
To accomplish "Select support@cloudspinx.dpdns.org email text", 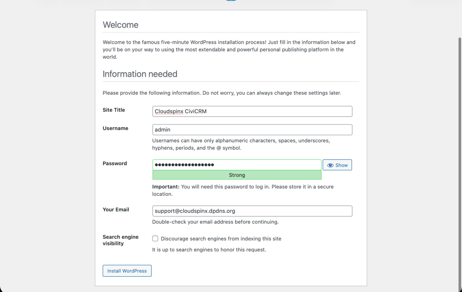I will tap(195, 211).
